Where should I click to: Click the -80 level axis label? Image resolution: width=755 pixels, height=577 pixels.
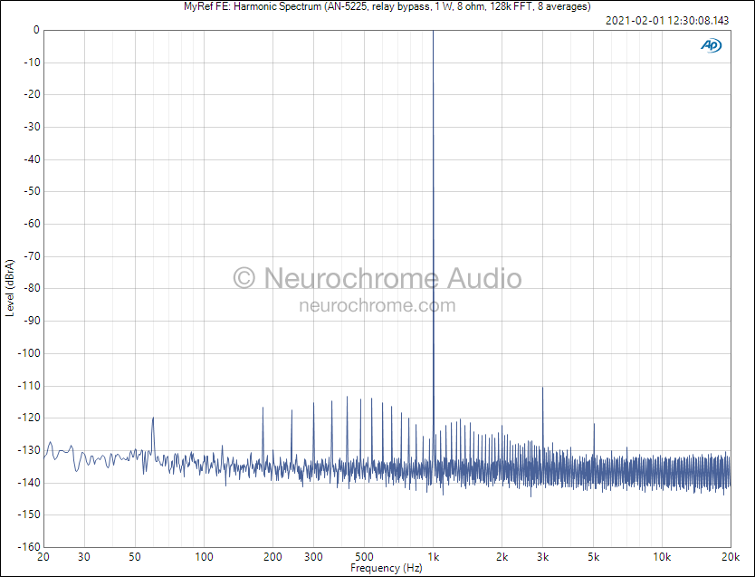(x=32, y=288)
